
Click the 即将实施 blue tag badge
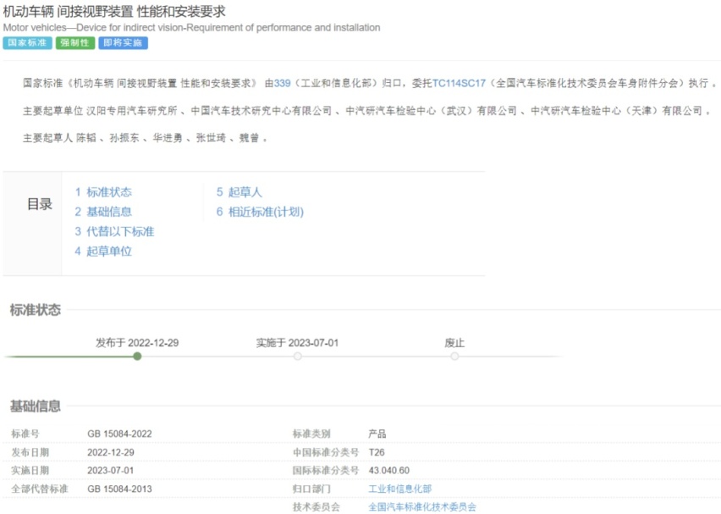(x=123, y=43)
